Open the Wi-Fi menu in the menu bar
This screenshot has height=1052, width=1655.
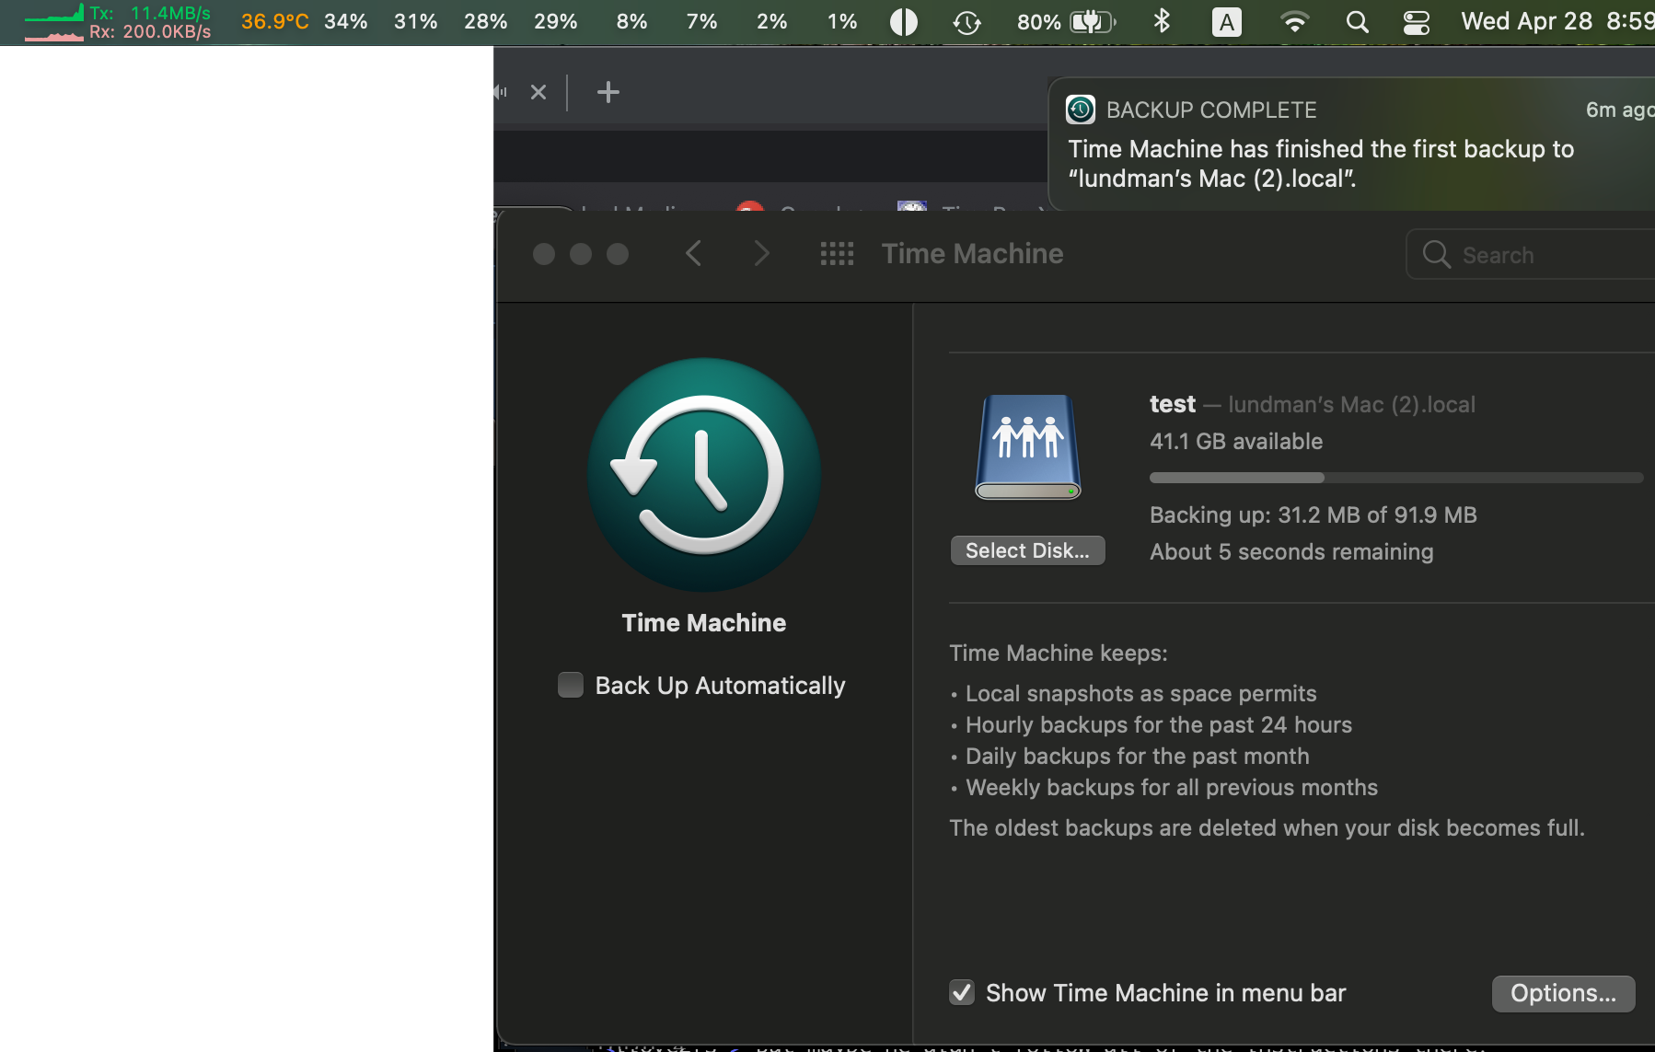tap(1294, 22)
